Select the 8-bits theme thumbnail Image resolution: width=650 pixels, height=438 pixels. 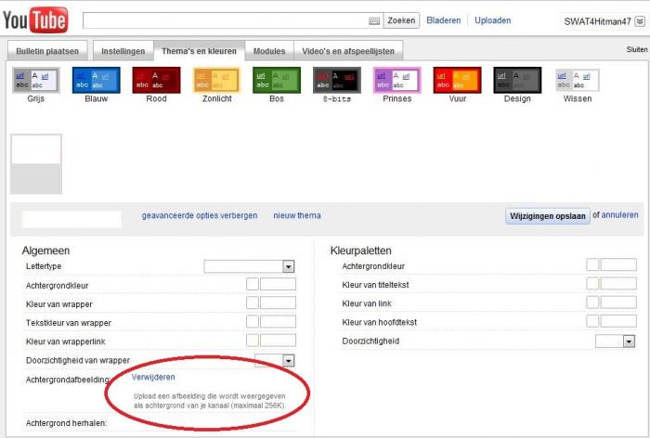(336, 80)
